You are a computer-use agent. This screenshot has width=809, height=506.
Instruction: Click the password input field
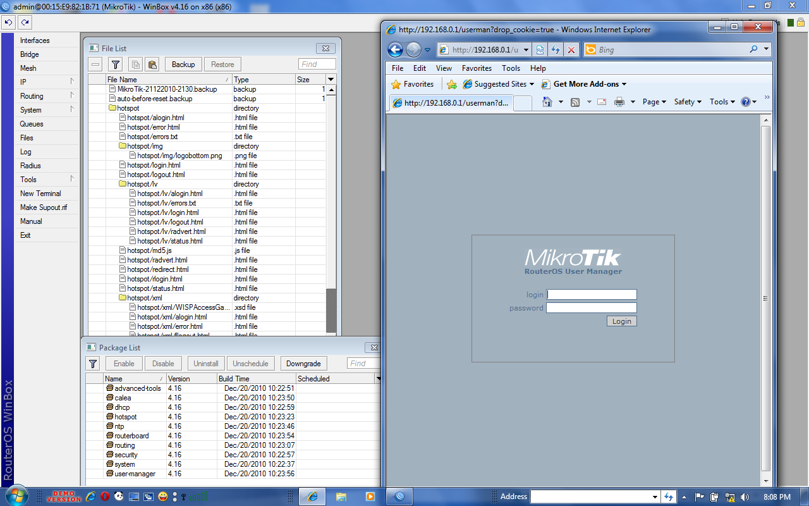(592, 308)
